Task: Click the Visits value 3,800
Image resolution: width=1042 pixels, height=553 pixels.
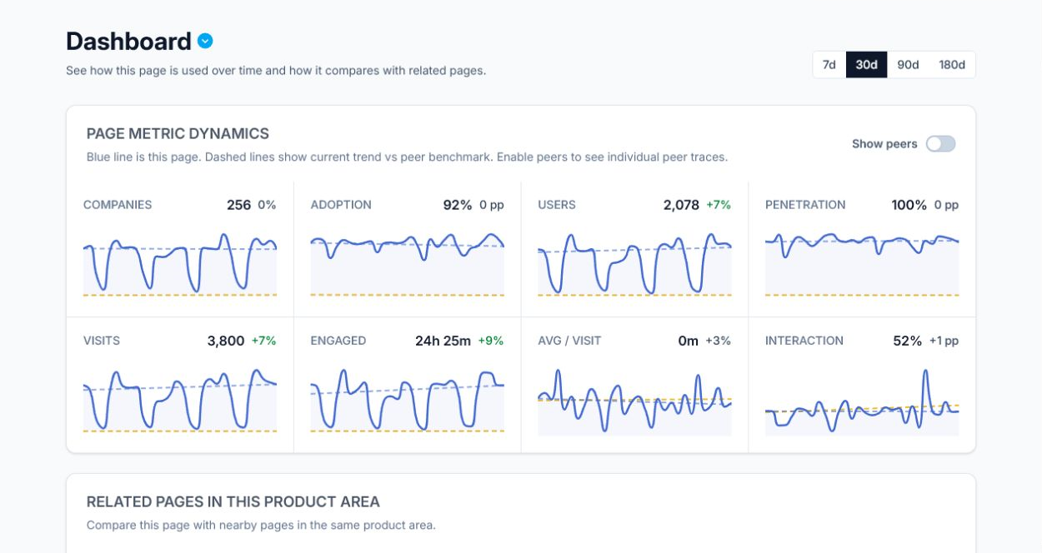Action: [226, 341]
